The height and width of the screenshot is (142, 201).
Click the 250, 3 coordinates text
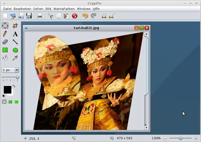coord(34,138)
